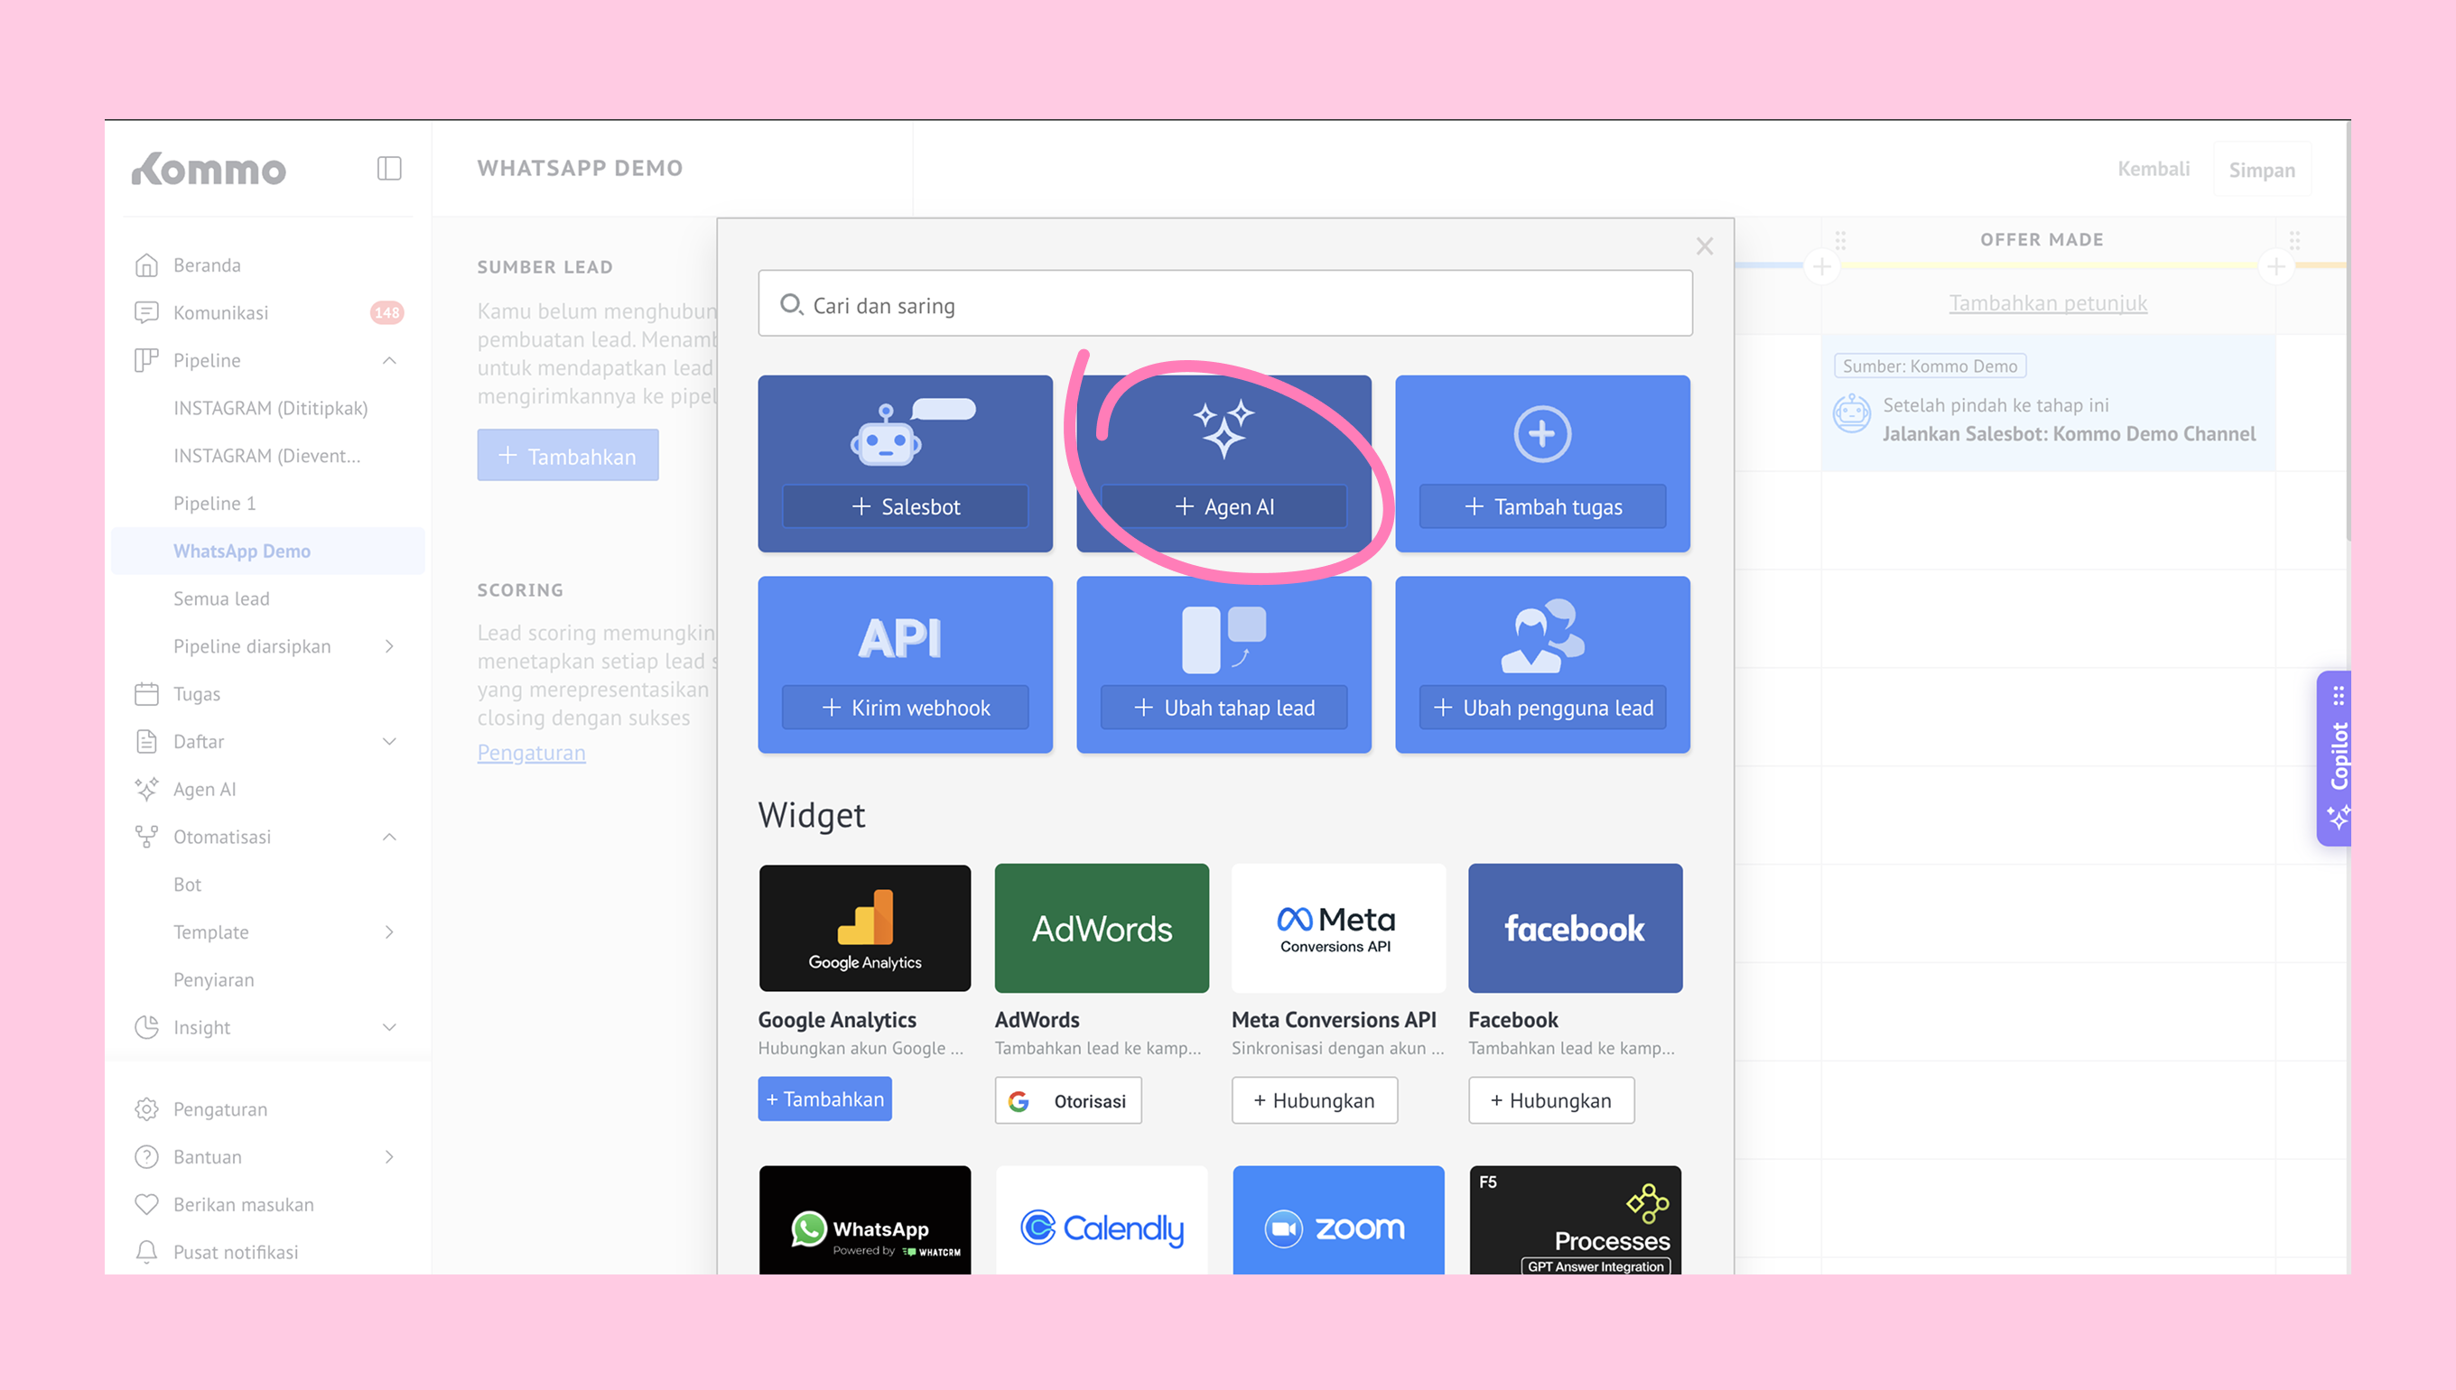Open Pengaturan gear icon in sidebar
Screen dimensions: 2456x1390
tap(146, 1108)
